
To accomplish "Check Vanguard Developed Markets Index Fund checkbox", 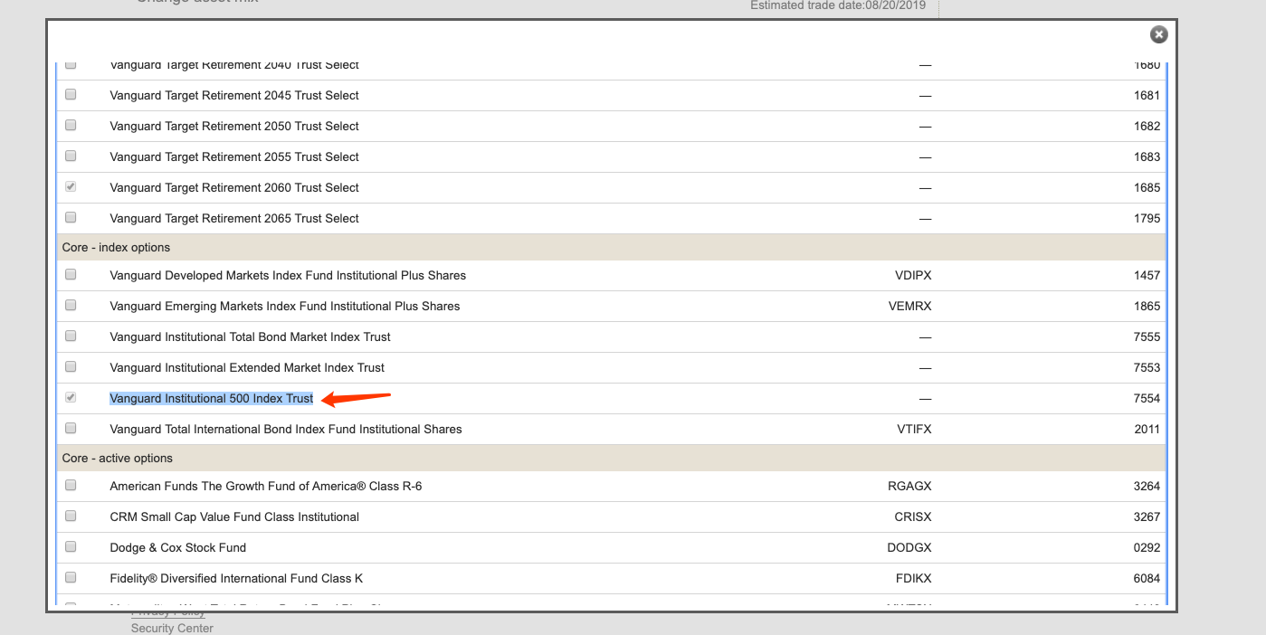I will 71,274.
